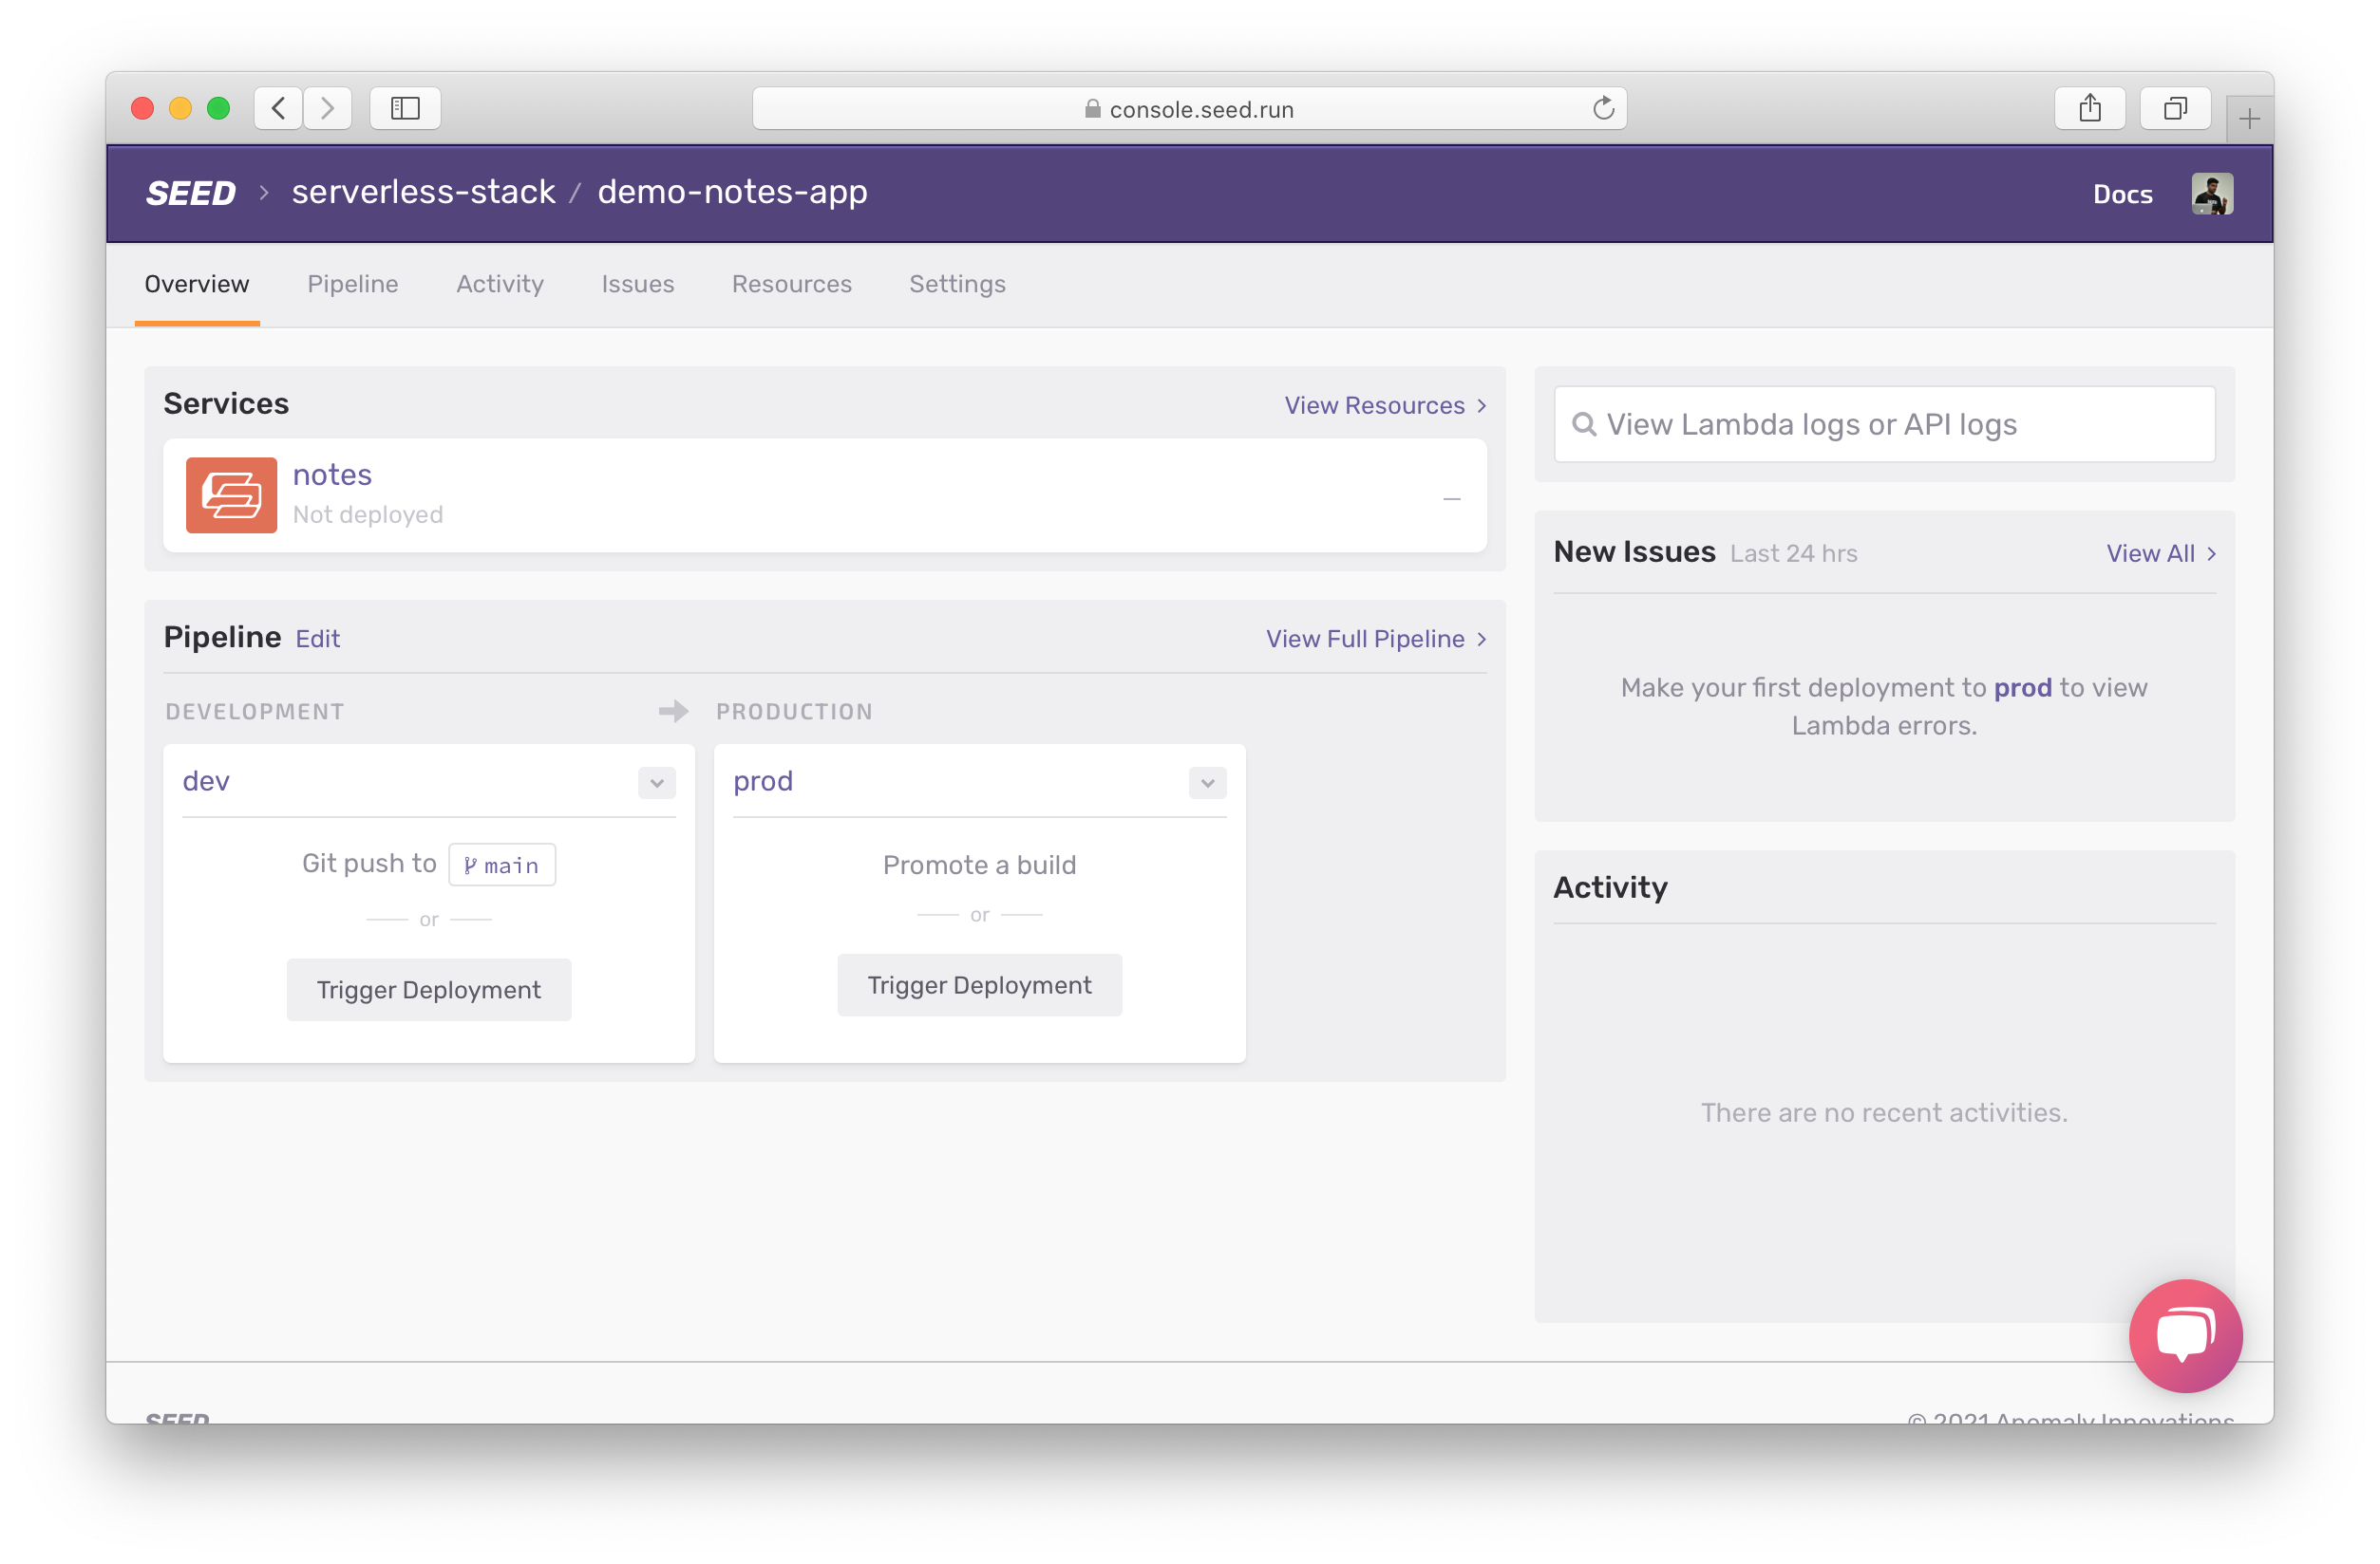The height and width of the screenshot is (1564, 2380).
Task: Click the SEED logo in header
Action: pyautogui.click(x=190, y=193)
